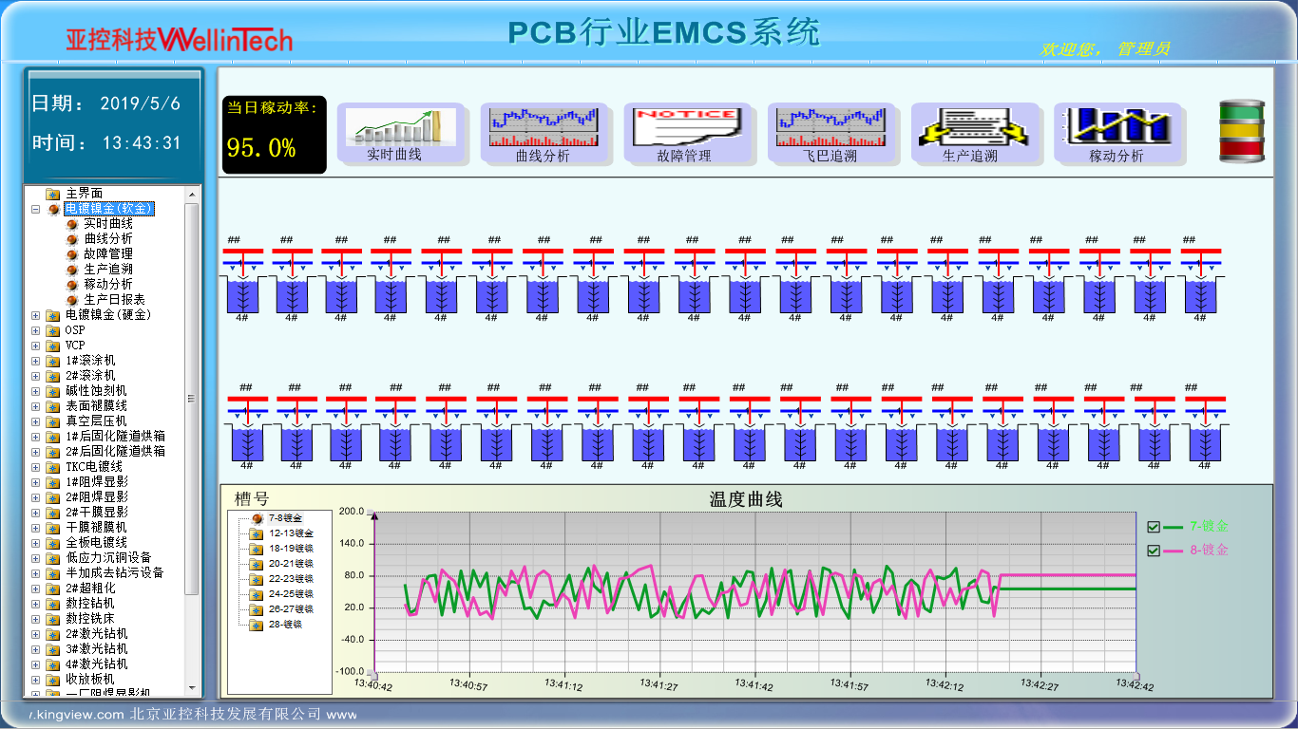This screenshot has height=729, width=1298.
Task: Expand the 数控钻机 tree node
Action: (35, 604)
